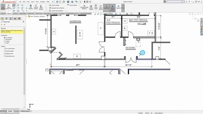This screenshot has width=203, height=114.
Task: Click the Undo icon
Action: tap(76, 2)
